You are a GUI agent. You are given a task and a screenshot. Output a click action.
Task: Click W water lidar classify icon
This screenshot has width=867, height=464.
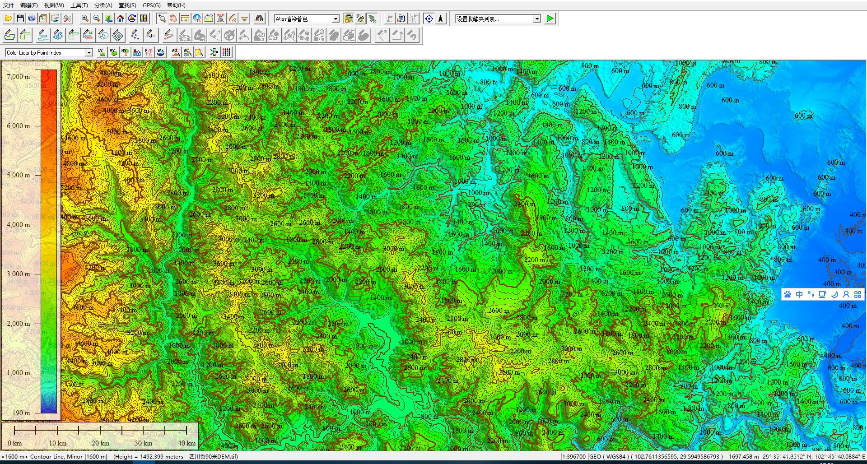tap(160, 52)
